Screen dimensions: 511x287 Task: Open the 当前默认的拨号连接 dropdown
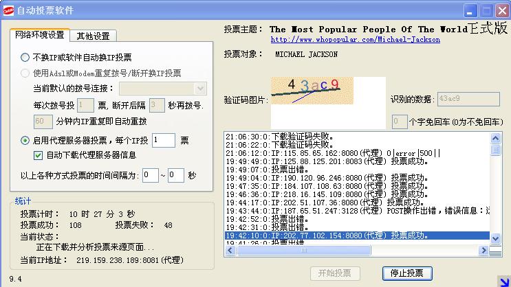click(x=163, y=89)
